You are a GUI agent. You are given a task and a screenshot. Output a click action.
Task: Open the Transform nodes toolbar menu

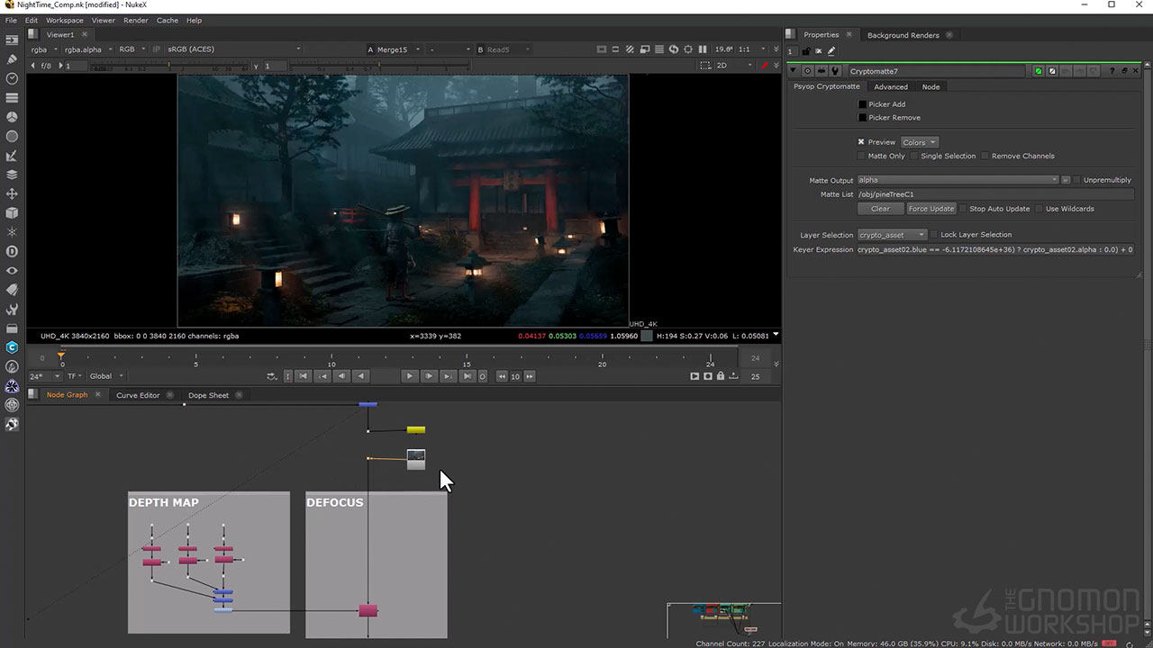[12, 193]
